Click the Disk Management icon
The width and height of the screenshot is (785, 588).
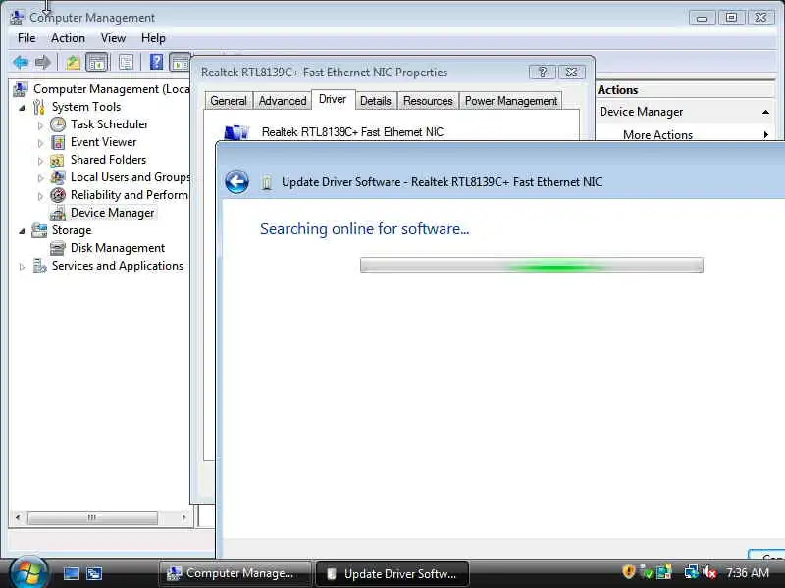58,248
